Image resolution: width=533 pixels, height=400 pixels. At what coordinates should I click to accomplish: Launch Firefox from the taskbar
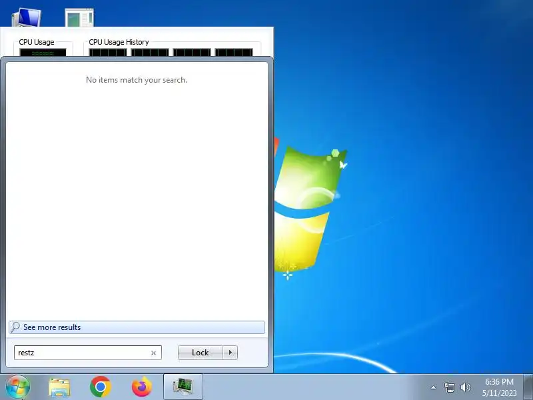tap(142, 387)
